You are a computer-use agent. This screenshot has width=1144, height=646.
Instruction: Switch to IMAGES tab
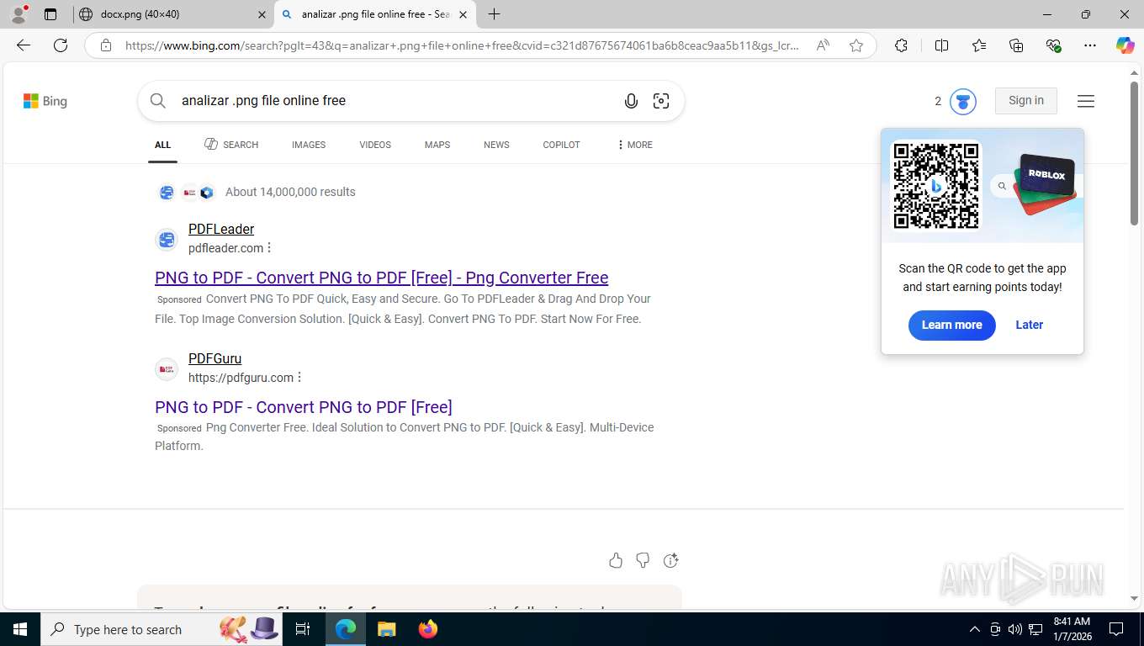point(309,145)
